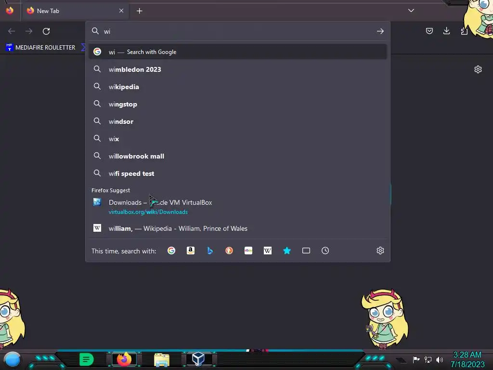This screenshot has height=370, width=493.
Task: Choose the 'wikipedia' suggestion
Action: [x=238, y=87]
